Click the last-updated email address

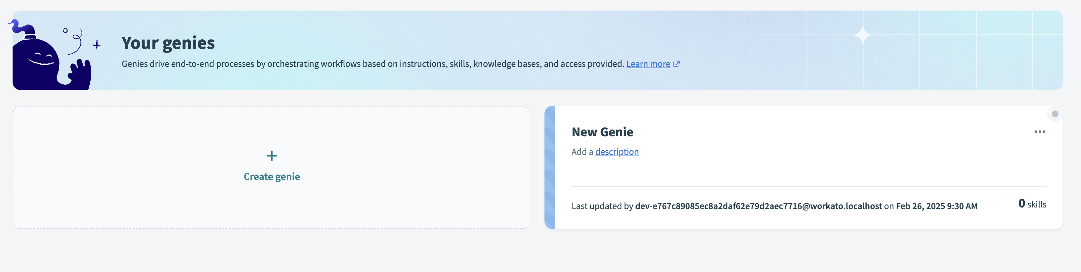pos(758,206)
